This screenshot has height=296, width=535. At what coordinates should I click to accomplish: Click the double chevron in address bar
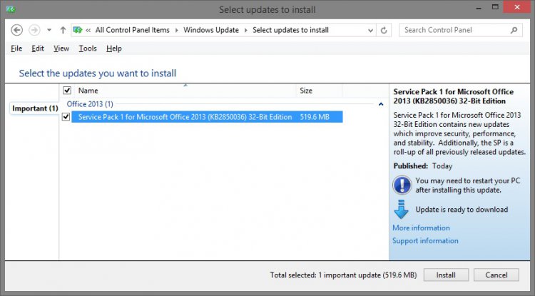click(88, 31)
